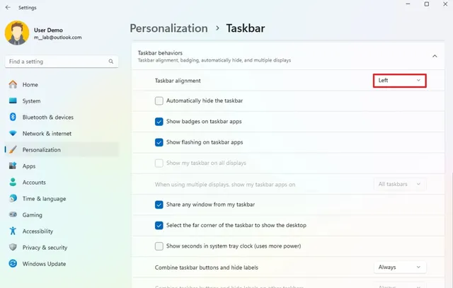Open Network & internet wifi icon
The image size is (453, 288).
pos(13,133)
